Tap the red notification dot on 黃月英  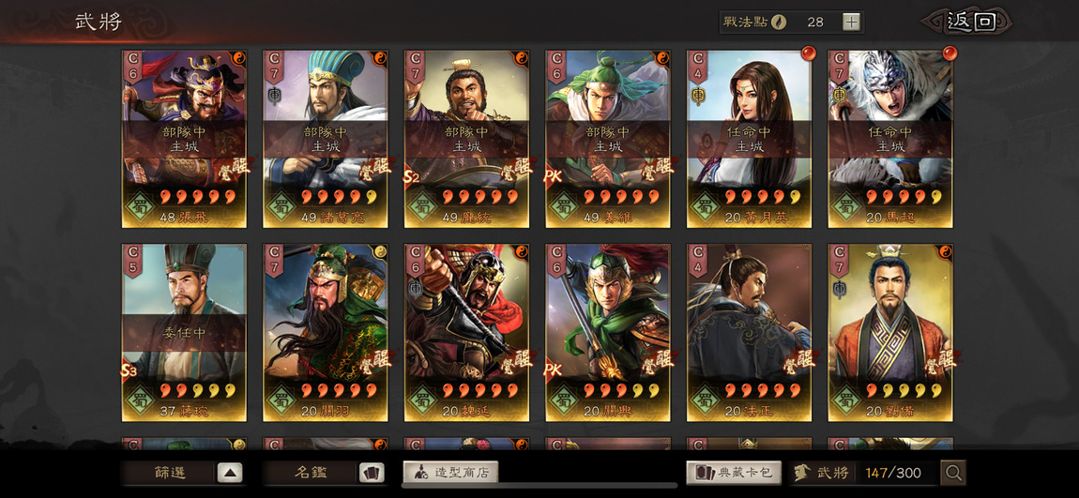pos(808,53)
